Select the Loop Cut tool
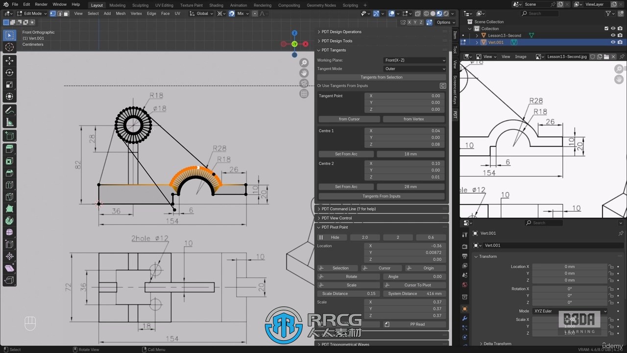627x353 pixels. tap(9, 185)
